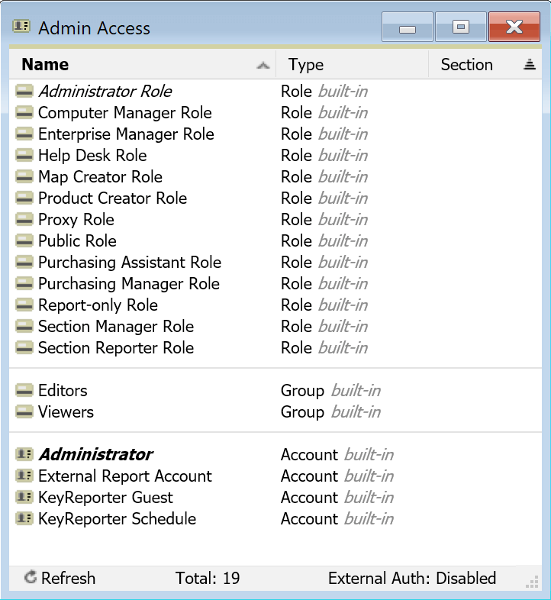Select the KeyReporter Schedule account
Screen dimensions: 551x600
point(117,519)
